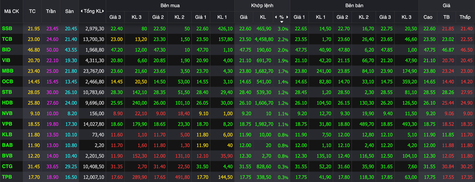Click right arrow next to % column header
This screenshot has width=475, height=182.
click(287, 17)
